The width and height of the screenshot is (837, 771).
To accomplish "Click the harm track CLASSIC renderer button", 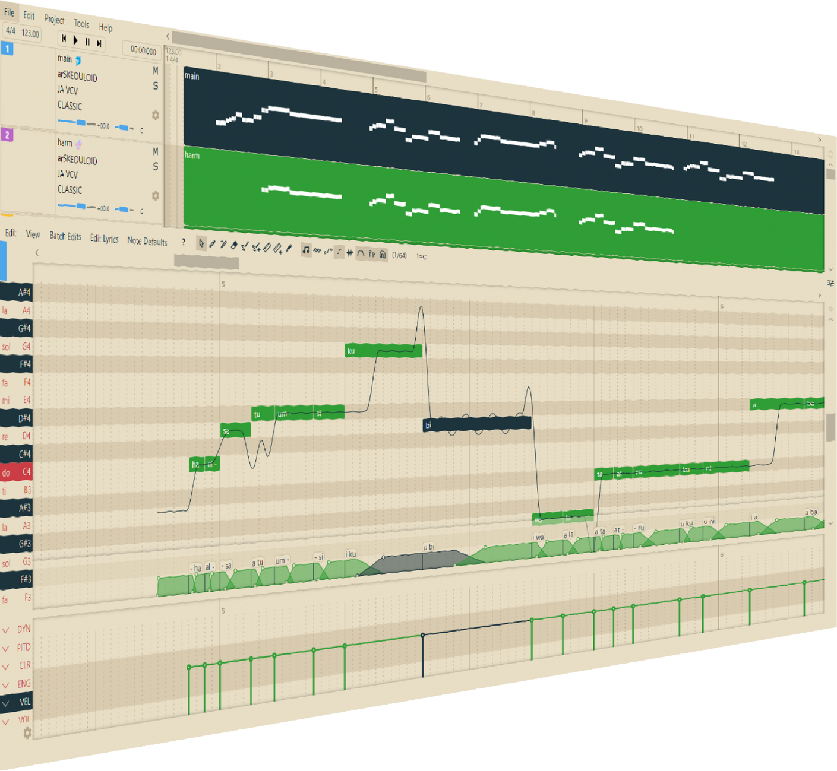I will tap(70, 189).
